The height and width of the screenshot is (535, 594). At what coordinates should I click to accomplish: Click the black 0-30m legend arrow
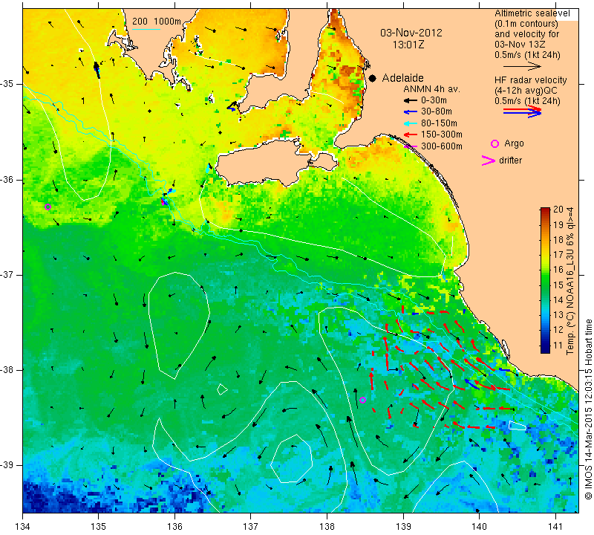[410, 101]
